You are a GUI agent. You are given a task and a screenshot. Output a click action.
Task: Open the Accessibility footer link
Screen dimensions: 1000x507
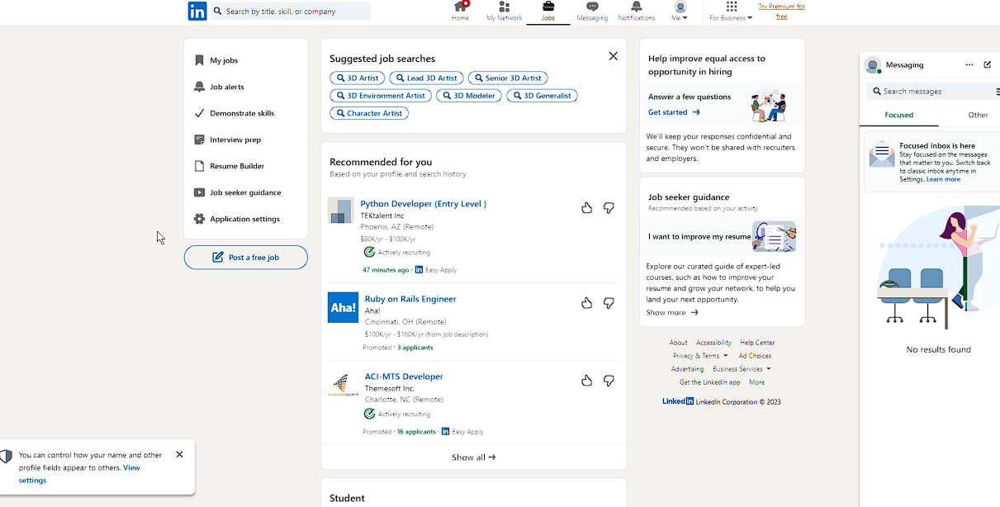(713, 343)
